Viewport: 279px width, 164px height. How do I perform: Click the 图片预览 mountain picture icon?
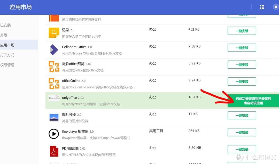click(54, 117)
